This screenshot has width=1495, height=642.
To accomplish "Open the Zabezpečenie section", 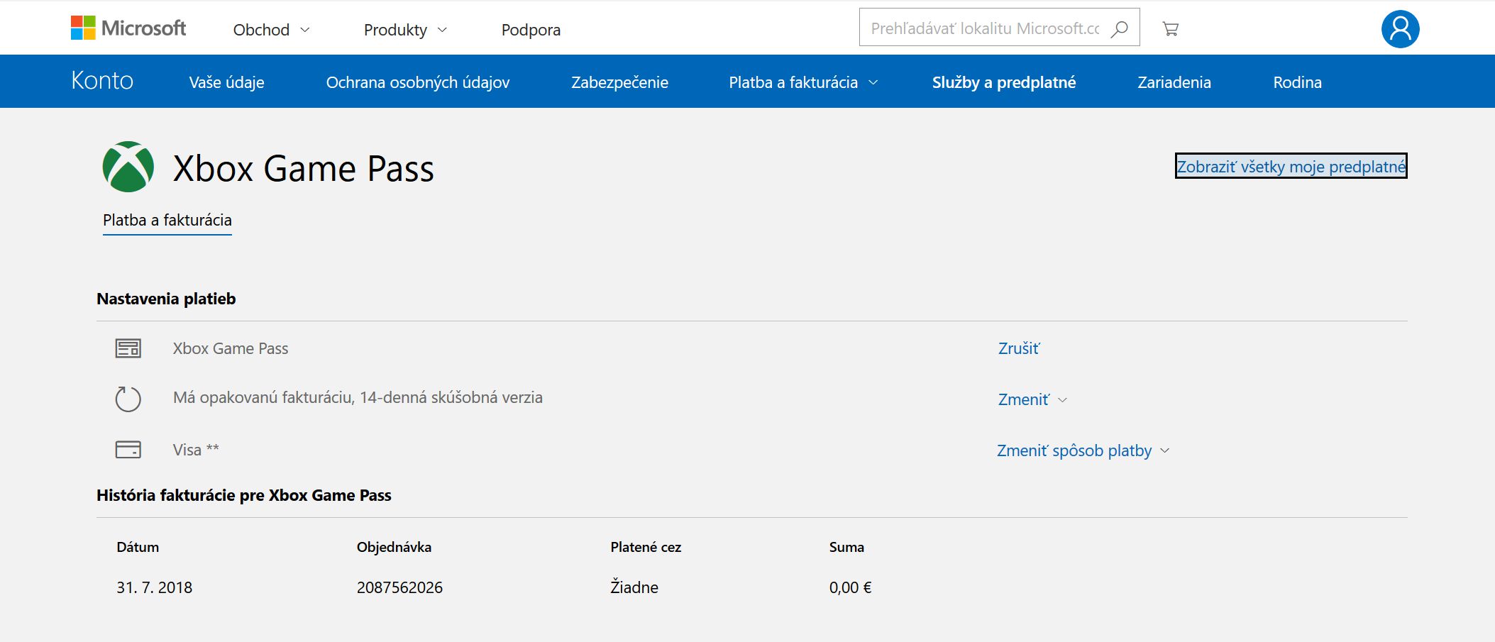I will 619,82.
